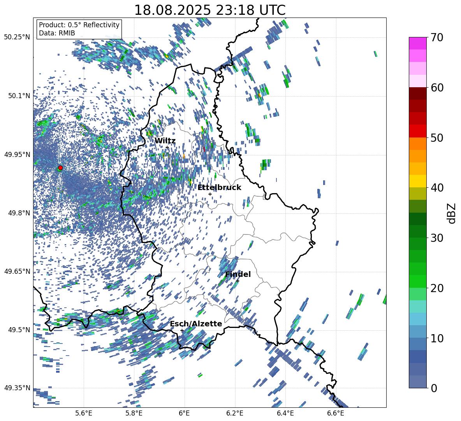Screen dimensions: 461x421
Task: Click the 40 value on the colorbar
Action: [437, 188]
